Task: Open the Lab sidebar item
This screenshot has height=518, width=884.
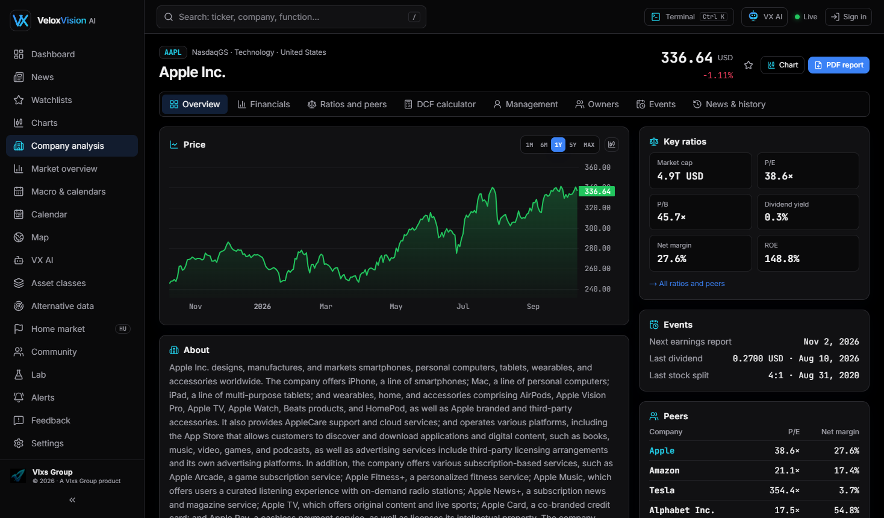Action: (72, 375)
